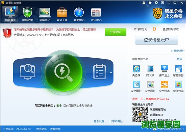Click the 注册新用户 register link
This screenshot has width=186, height=132.
178,51
